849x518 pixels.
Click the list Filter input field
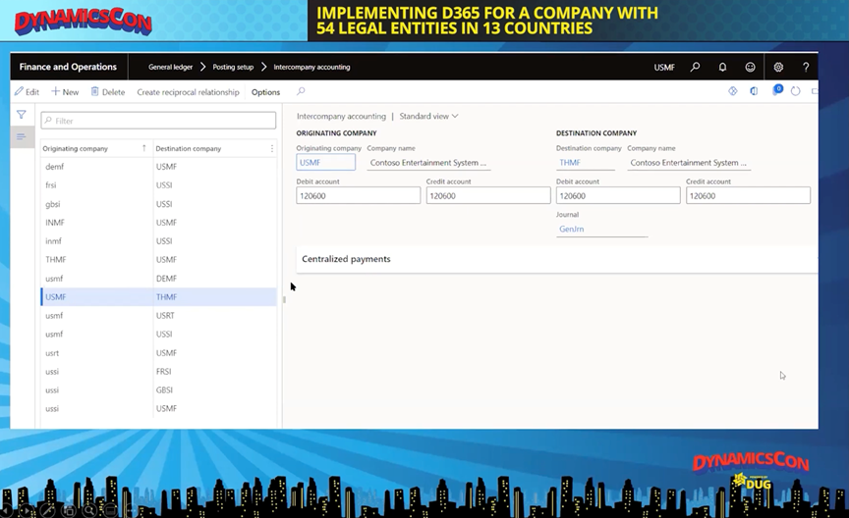coord(158,121)
